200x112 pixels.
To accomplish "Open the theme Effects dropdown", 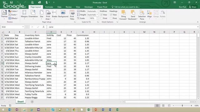I will [13, 18].
